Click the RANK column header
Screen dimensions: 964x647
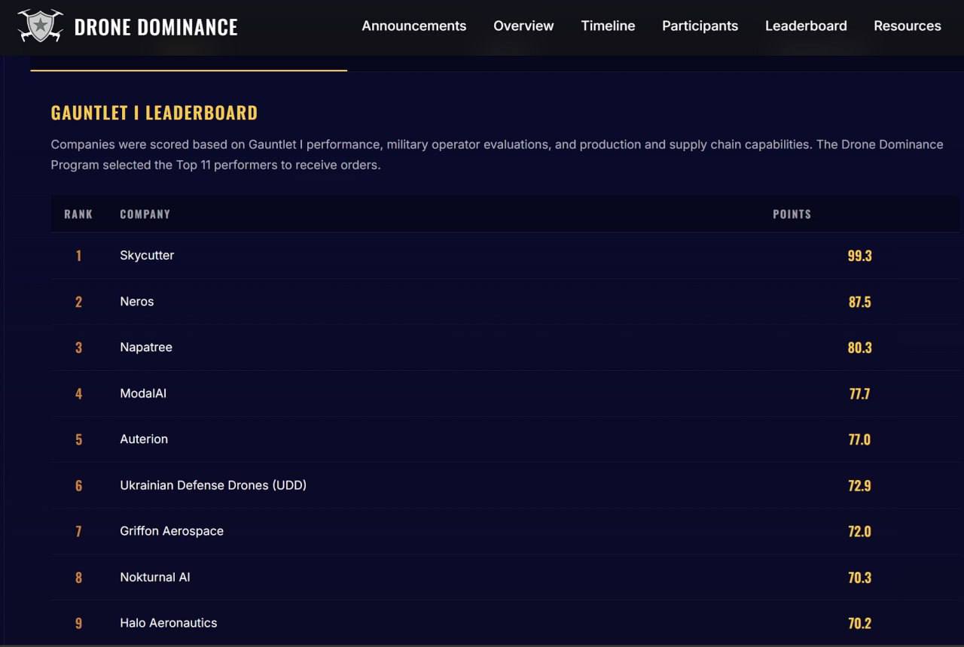[78, 214]
